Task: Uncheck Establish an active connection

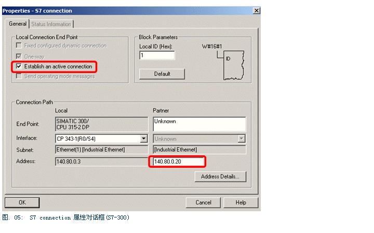Action: click(x=19, y=66)
